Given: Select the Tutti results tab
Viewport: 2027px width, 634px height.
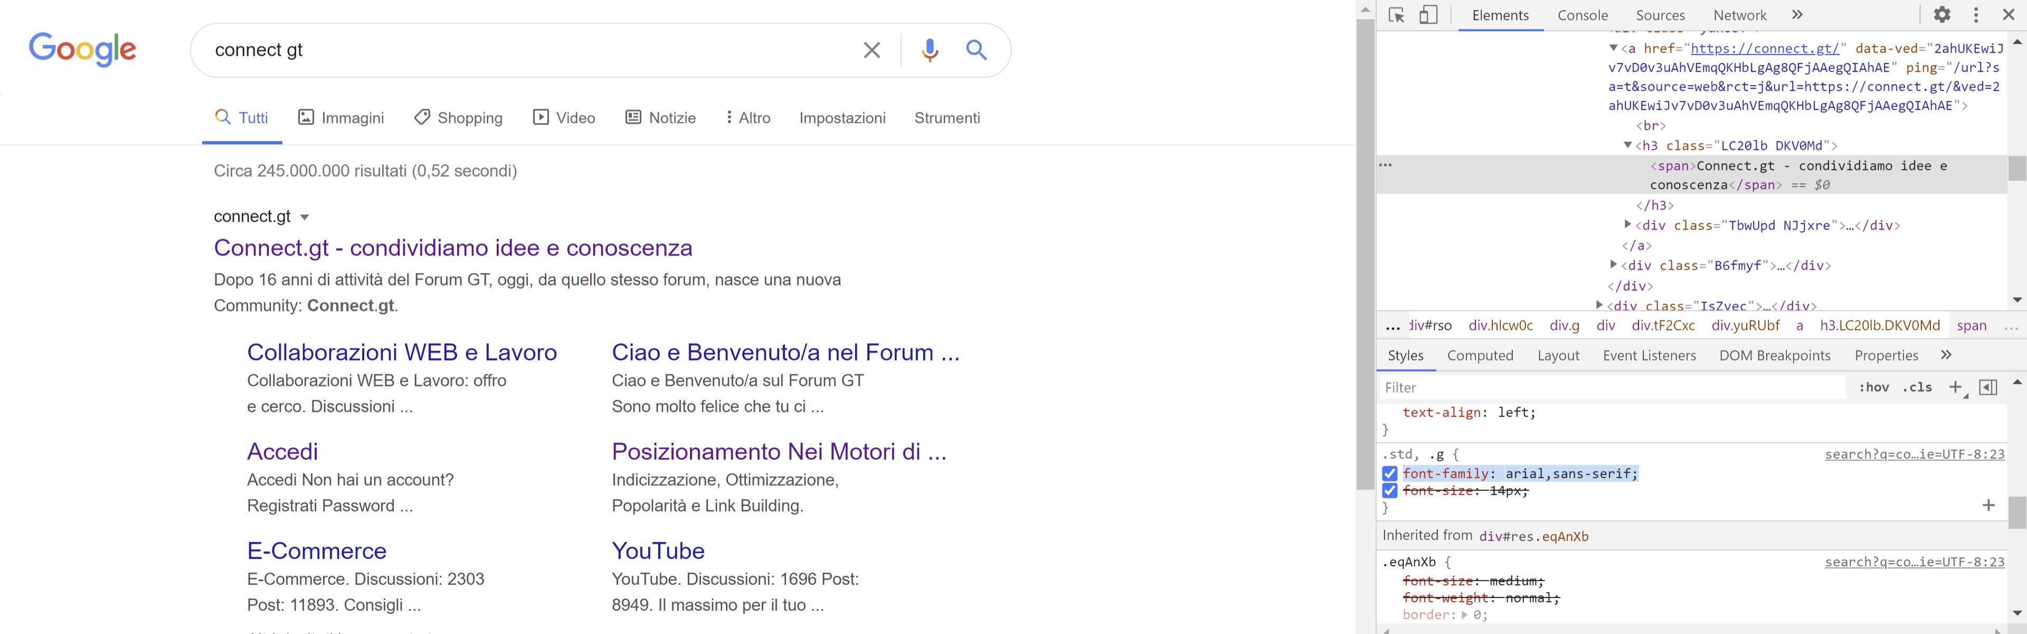Looking at the screenshot, I should pos(242,118).
